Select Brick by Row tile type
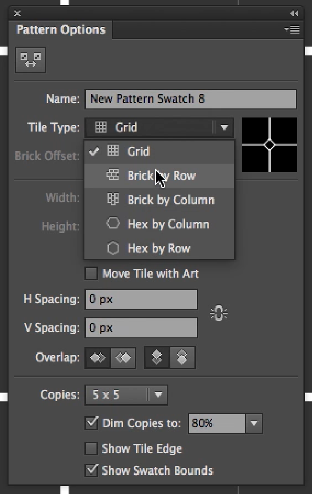The width and height of the screenshot is (312, 494). point(161,176)
